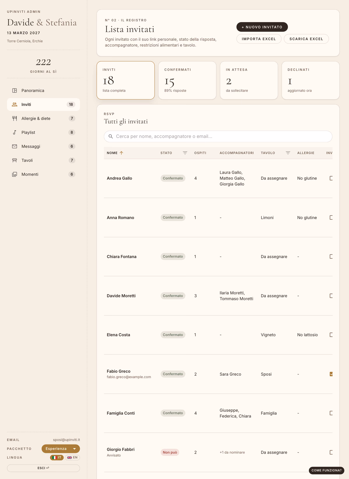Select the Inviti sidebar item
Screen dimensions: 349x479
(43, 104)
